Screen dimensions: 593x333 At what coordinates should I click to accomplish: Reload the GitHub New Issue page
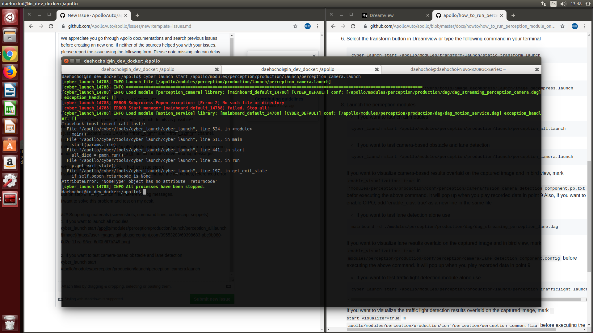pos(51,26)
